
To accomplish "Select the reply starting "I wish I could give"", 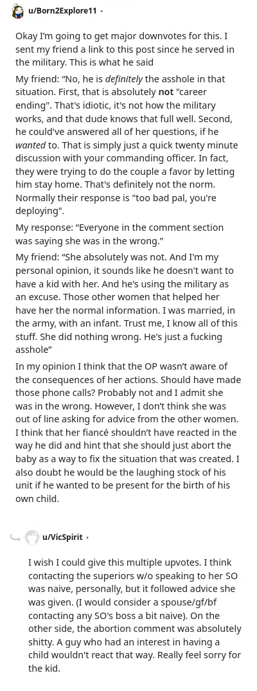I will [134, 616].
